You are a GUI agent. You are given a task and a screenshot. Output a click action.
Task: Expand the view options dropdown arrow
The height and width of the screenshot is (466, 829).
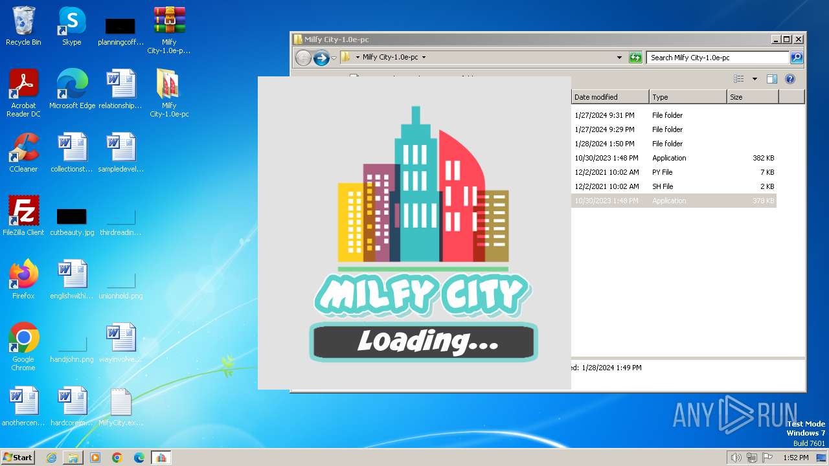tap(755, 79)
